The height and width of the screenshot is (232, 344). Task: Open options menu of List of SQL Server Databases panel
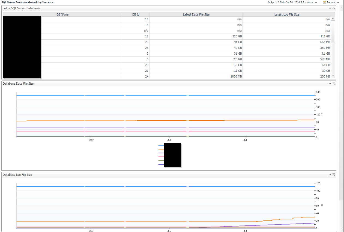coord(334,8)
